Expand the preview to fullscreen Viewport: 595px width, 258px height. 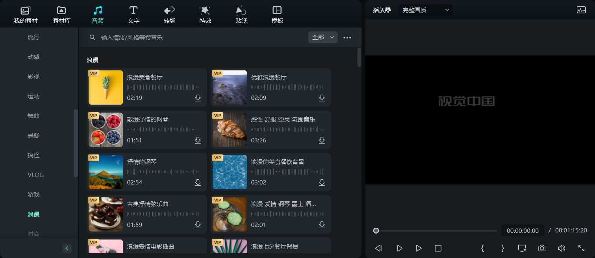(582, 248)
